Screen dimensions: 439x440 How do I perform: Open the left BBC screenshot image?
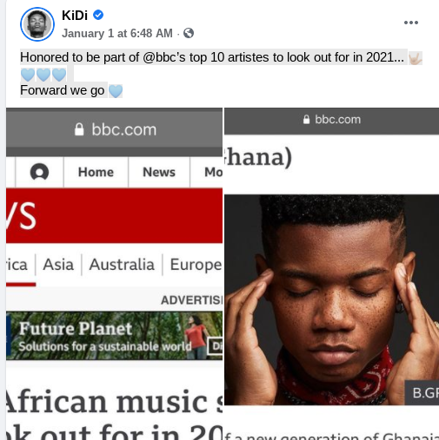click(115, 274)
